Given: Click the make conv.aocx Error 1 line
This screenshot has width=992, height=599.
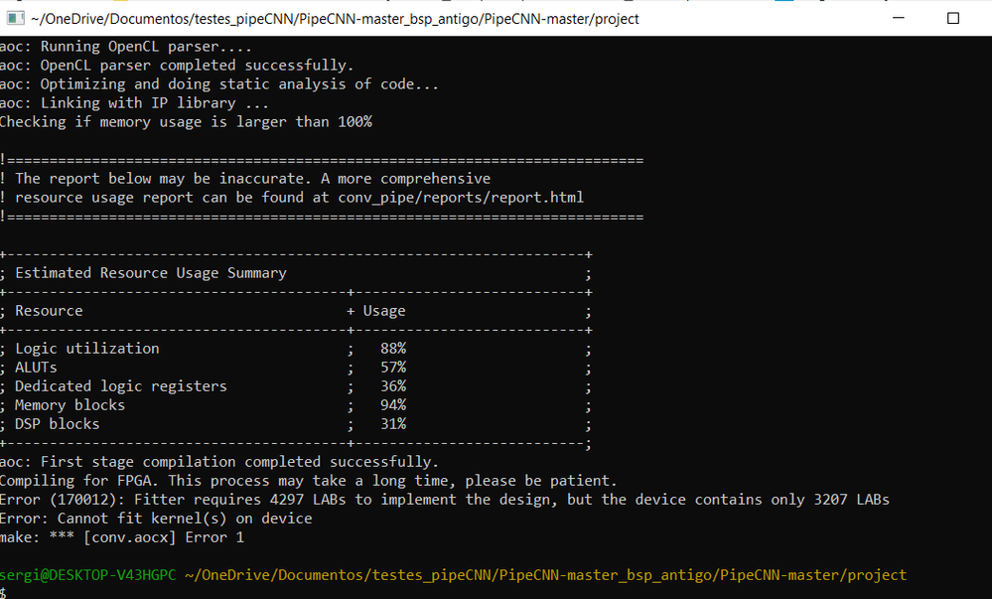Looking at the screenshot, I should pyautogui.click(x=121, y=537).
